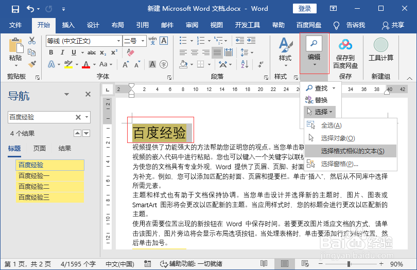This screenshot has height=270, width=417.
Task: Click the 工具计算 green circle icon
Action: pos(381,45)
